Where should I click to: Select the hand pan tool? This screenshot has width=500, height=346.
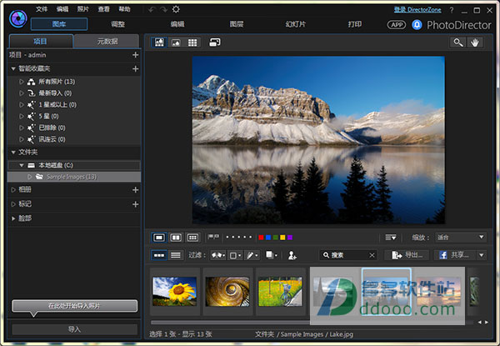tap(475, 43)
